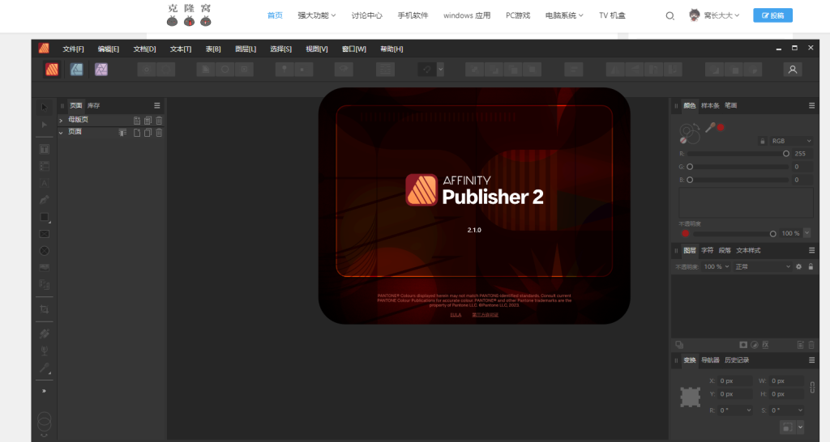Search the website with magnifier icon
Viewport: 830px width, 442px height.
670,16
